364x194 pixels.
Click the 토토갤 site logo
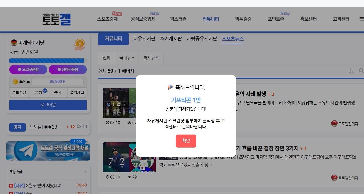pos(57,19)
